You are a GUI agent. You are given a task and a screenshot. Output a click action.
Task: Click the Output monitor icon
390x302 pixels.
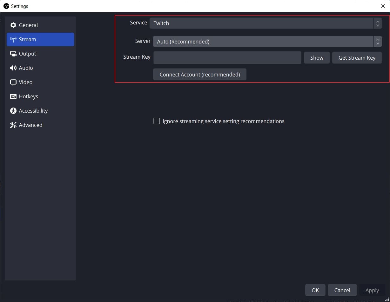click(13, 54)
